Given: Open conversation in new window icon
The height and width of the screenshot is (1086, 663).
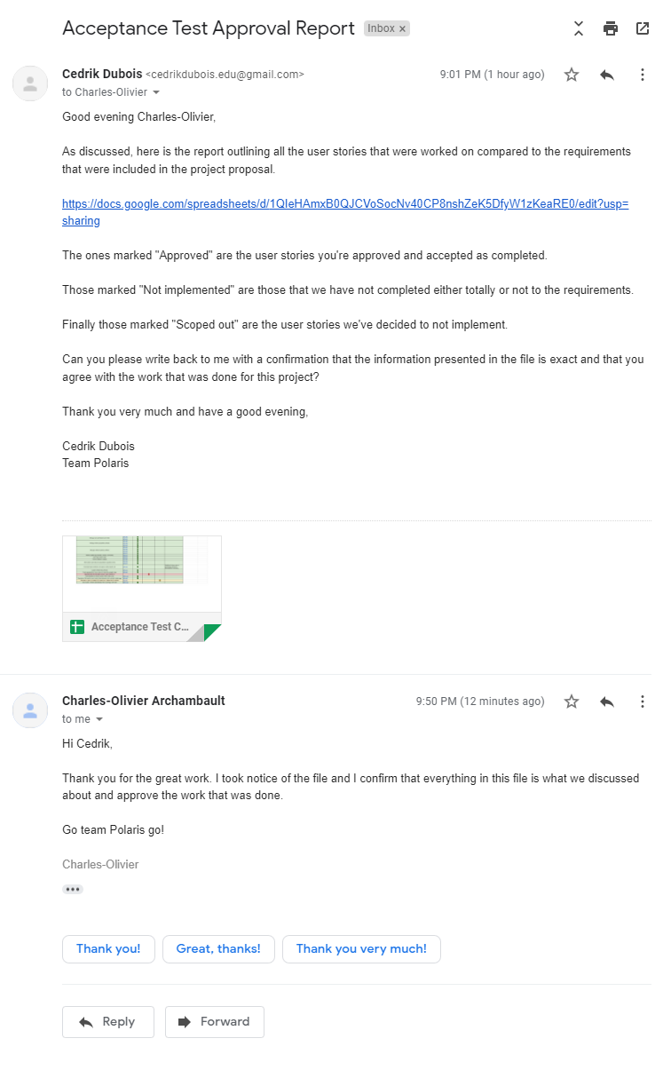Looking at the screenshot, I should tap(643, 28).
